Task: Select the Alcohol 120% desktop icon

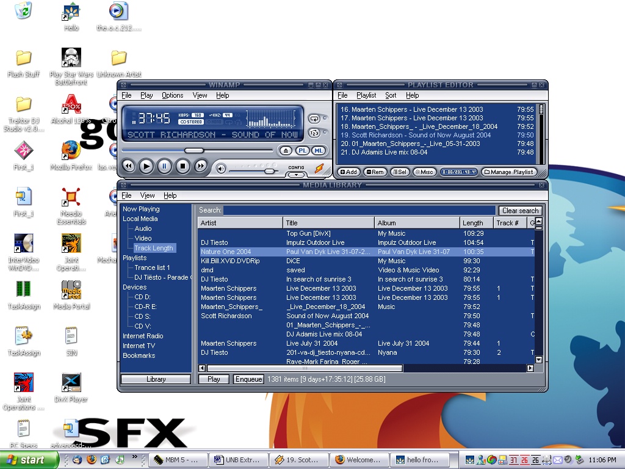Action: pos(71,109)
